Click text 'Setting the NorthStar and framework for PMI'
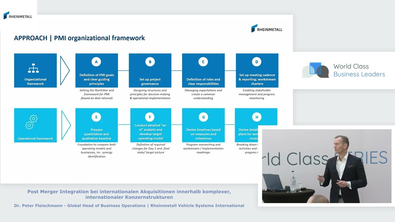The height and width of the screenshot is (222, 395). 97,94
